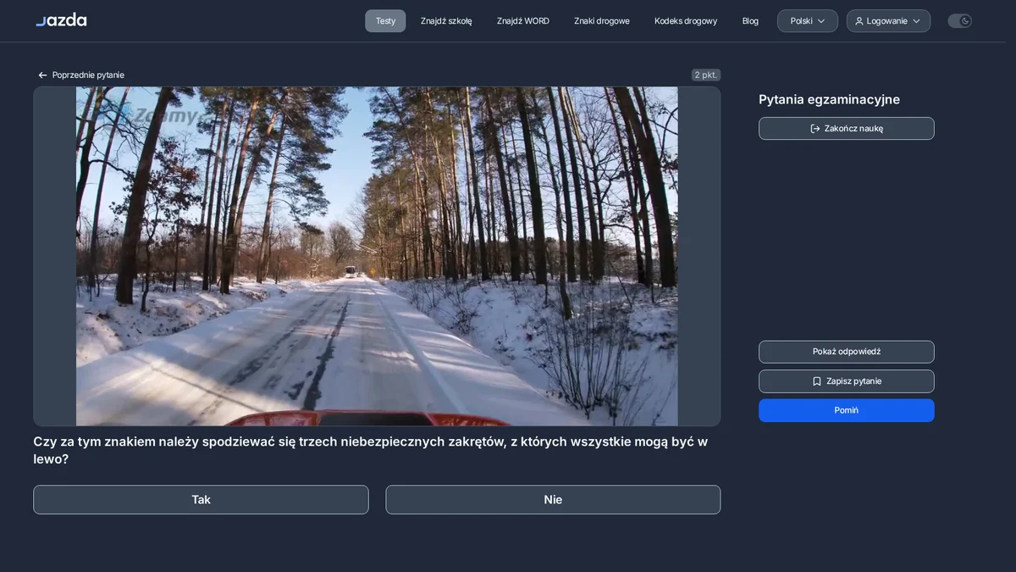Image resolution: width=1016 pixels, height=572 pixels.
Task: Answer Tak to the question
Action: coord(201,500)
